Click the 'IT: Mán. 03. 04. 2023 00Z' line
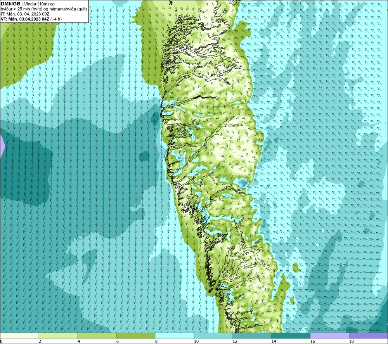 pos(25,14)
